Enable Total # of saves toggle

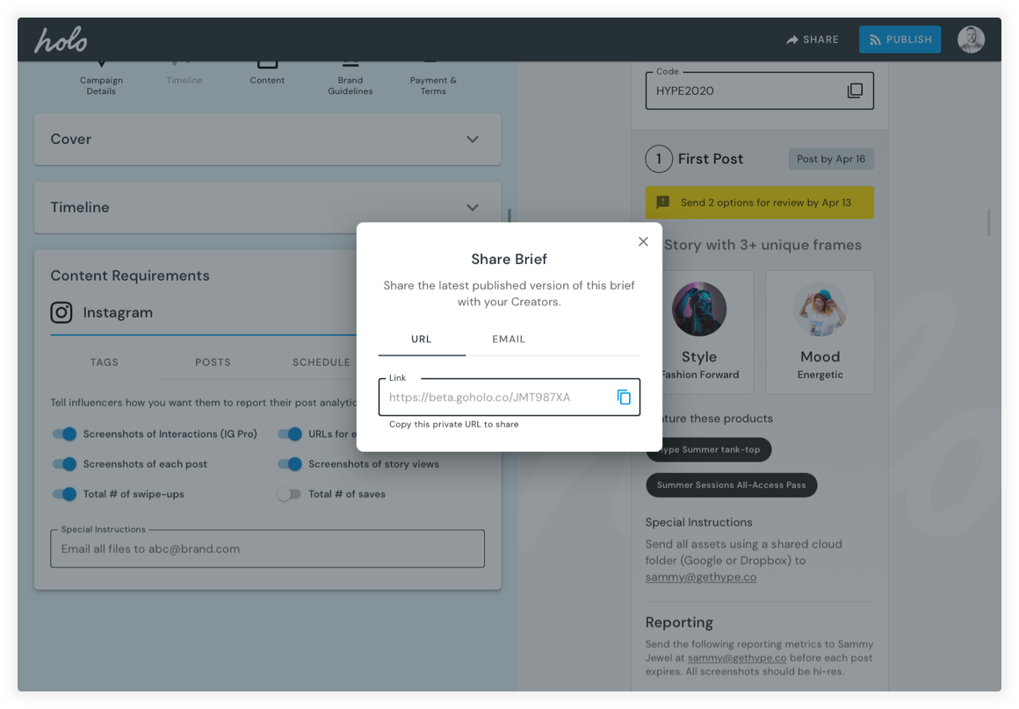pos(289,494)
